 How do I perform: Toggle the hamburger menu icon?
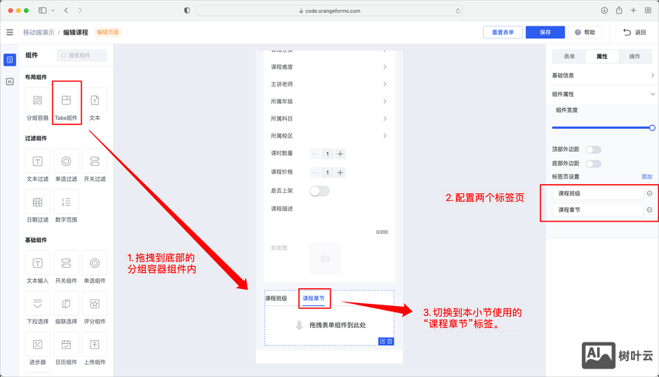[x=10, y=32]
